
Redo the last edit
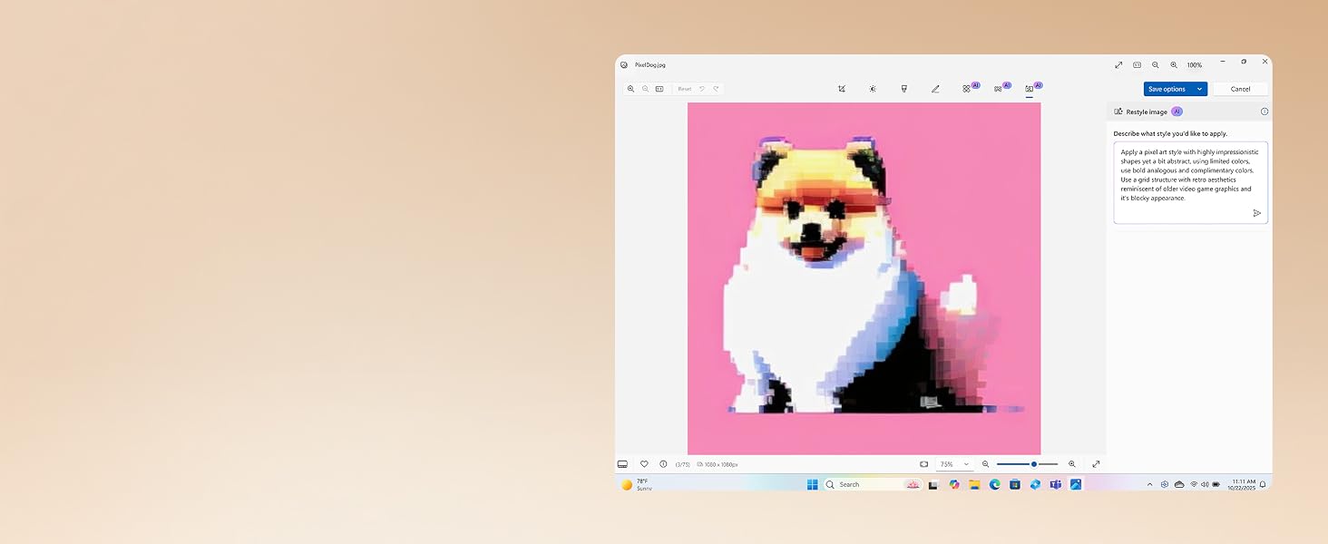(716, 89)
